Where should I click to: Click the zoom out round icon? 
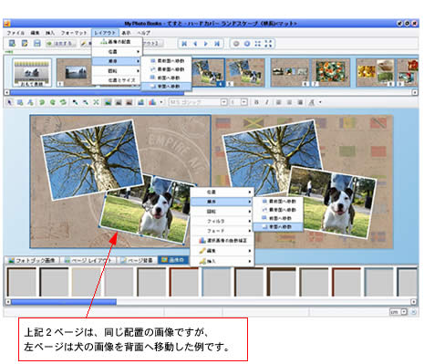(236, 44)
